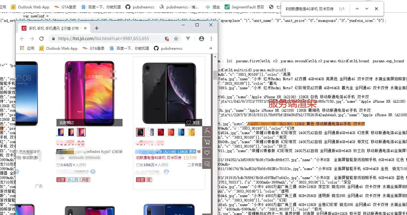Image resolution: width=407 pixels, height=215 pixels.
Task: Select the yellow iPhone XR color thumbnail
Action: coord(191,132)
